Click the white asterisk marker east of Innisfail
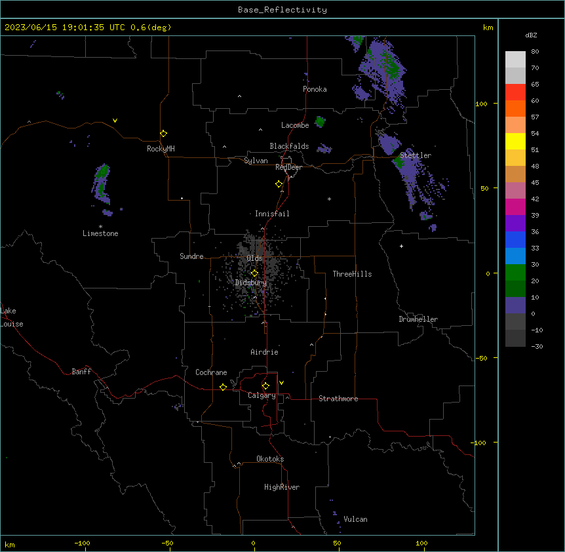 tap(329, 199)
